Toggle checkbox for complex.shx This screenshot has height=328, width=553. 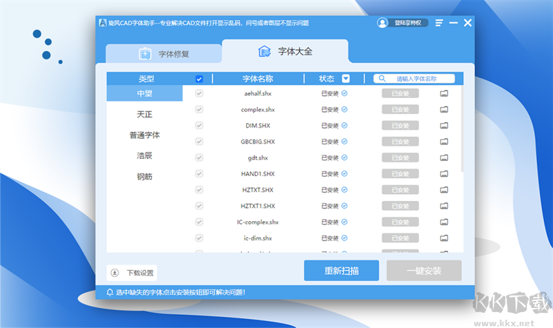tap(199, 109)
